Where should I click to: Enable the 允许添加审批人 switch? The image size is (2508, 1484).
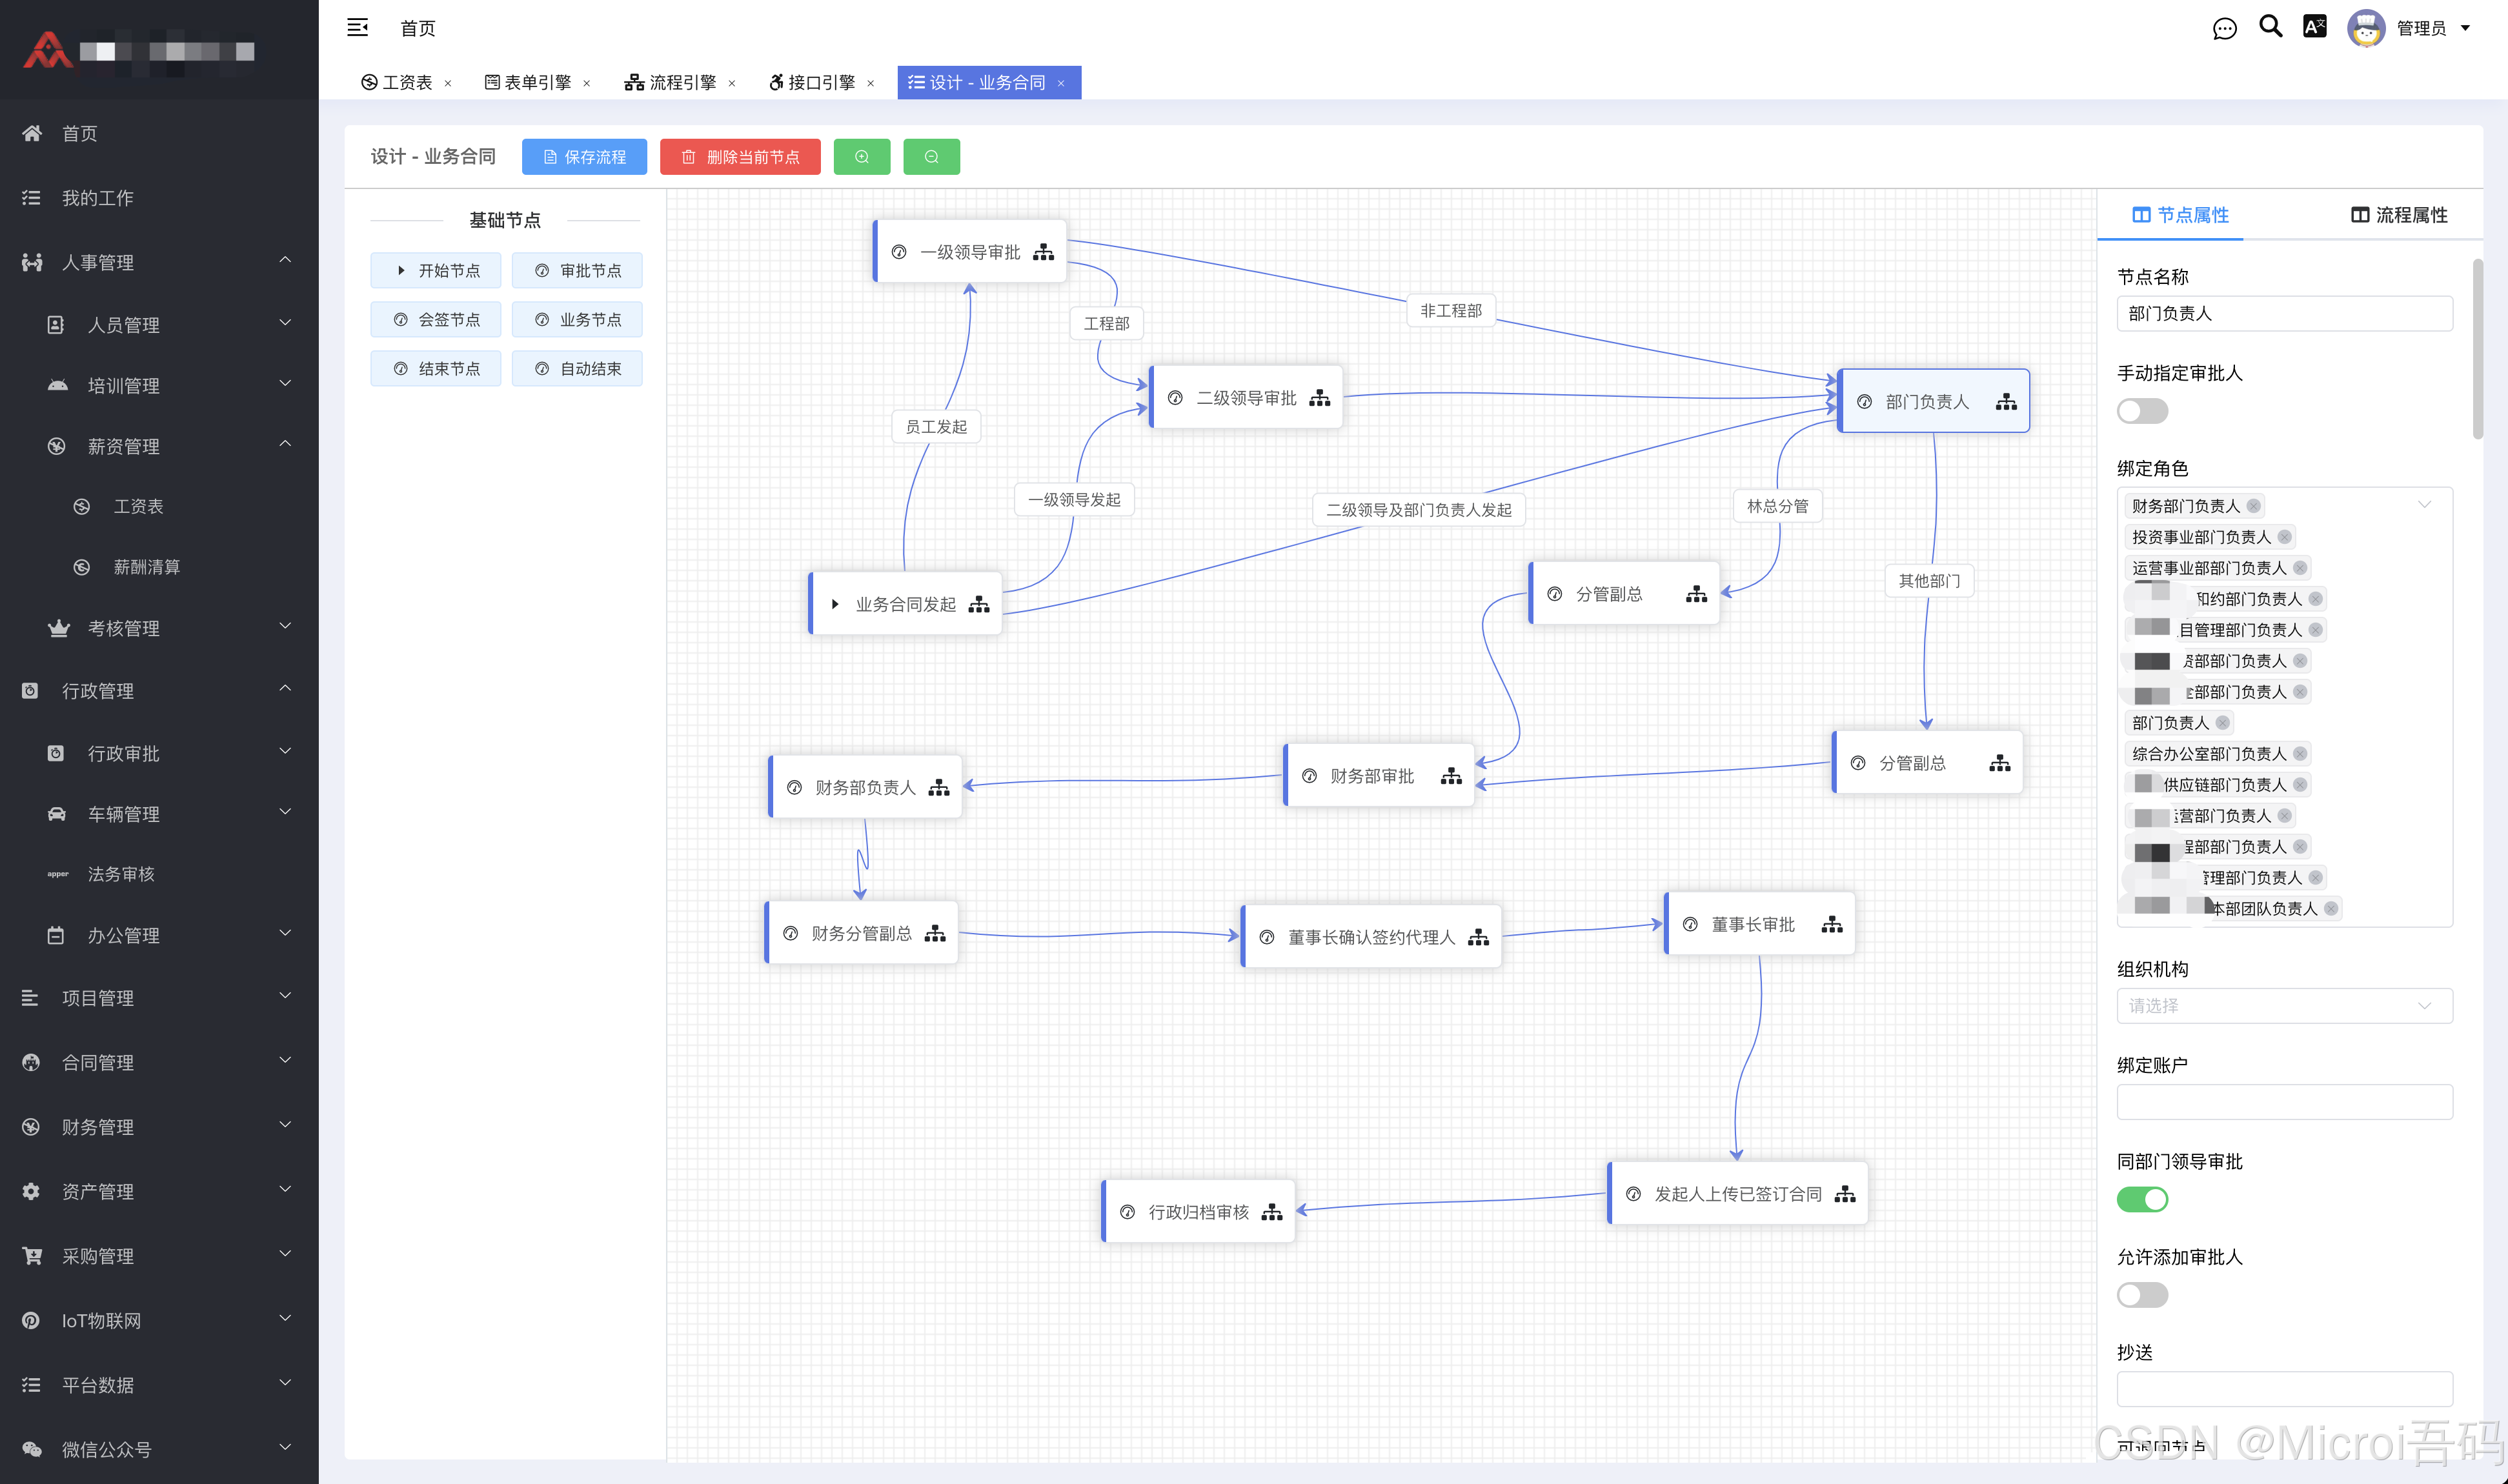2142,1295
